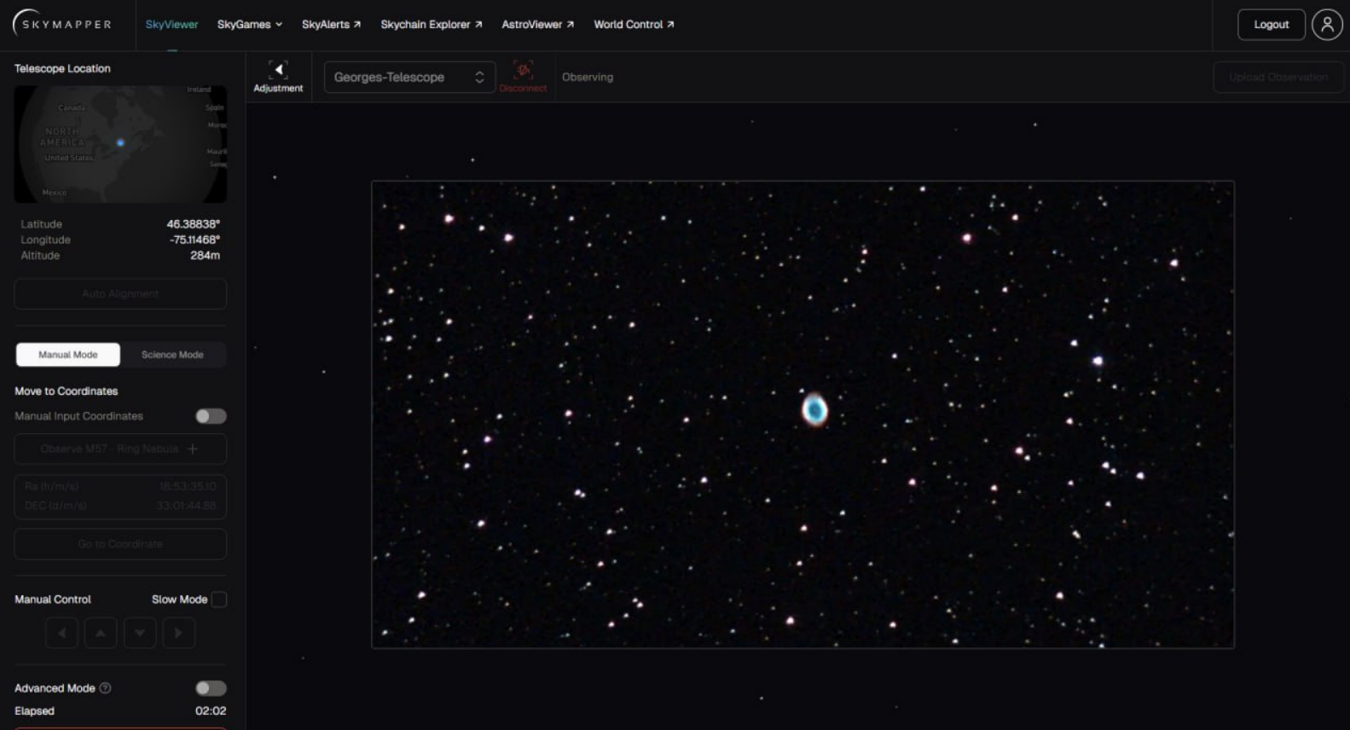The width and height of the screenshot is (1350, 730).
Task: Enable the Advanced Mode toggle
Action: (211, 688)
